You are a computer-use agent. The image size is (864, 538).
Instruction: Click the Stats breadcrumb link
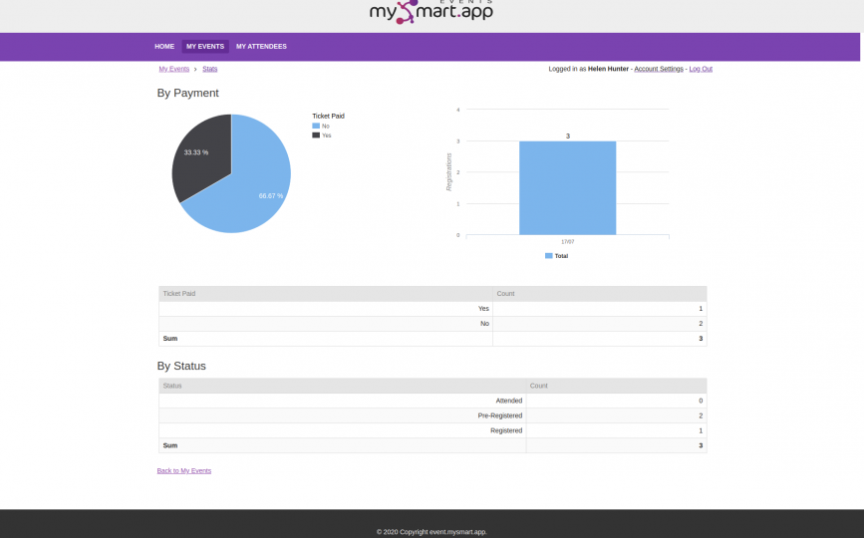click(210, 69)
